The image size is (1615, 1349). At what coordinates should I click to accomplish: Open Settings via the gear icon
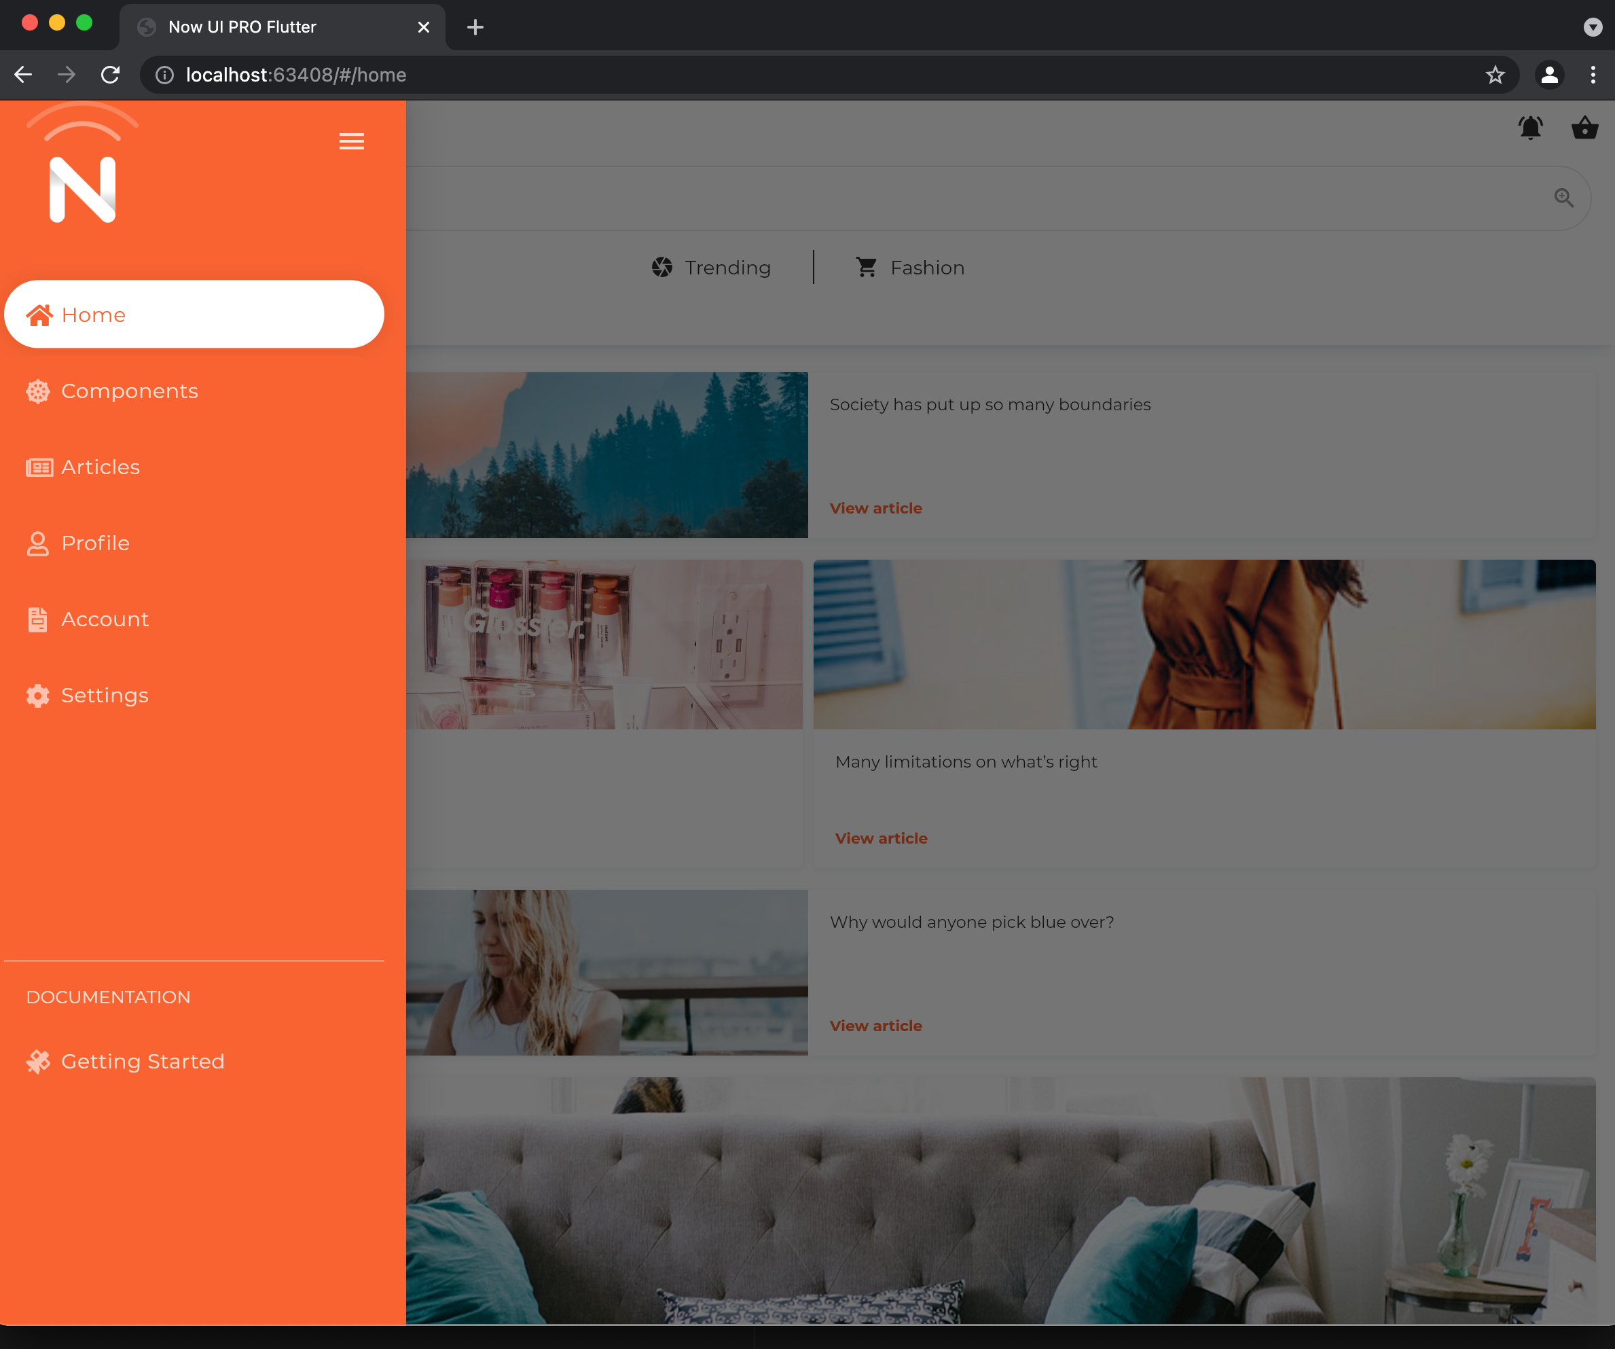click(x=37, y=696)
